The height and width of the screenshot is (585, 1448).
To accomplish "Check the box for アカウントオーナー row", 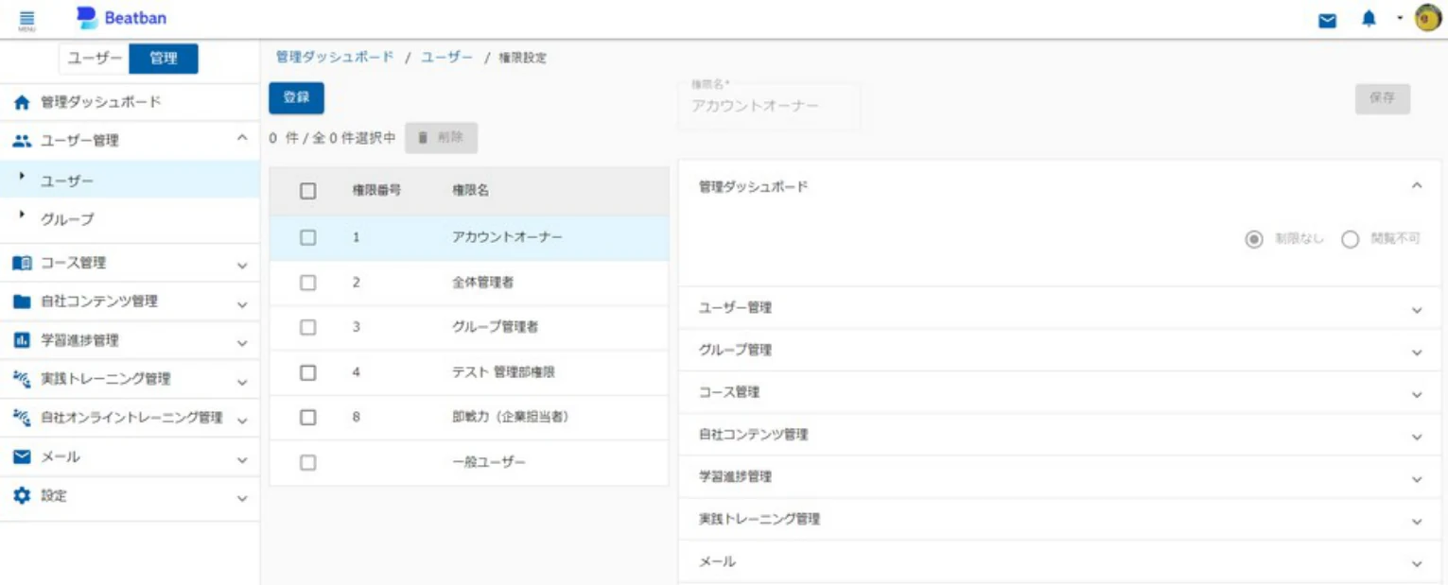I will click(x=307, y=237).
